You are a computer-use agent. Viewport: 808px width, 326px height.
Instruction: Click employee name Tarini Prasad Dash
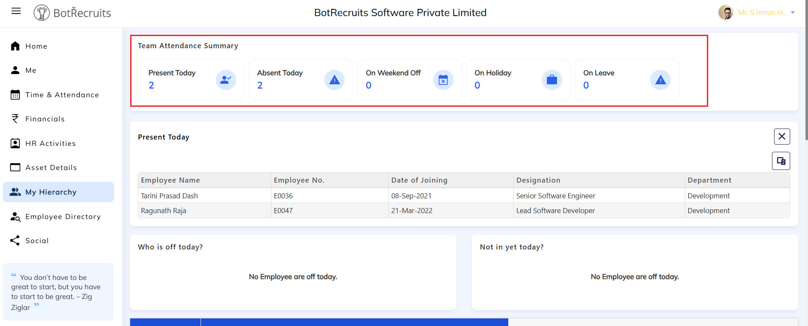click(169, 196)
